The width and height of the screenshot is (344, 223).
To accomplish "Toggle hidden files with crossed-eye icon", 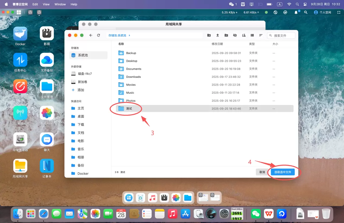I will pyautogui.click(x=235, y=35).
